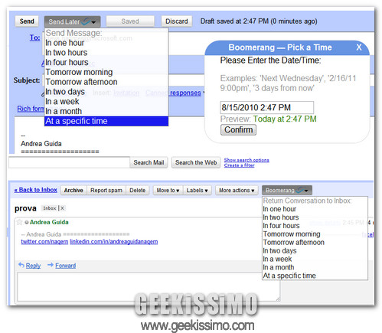
Task: Open the Send Later dropdown
Action: pyautogui.click(x=72, y=21)
